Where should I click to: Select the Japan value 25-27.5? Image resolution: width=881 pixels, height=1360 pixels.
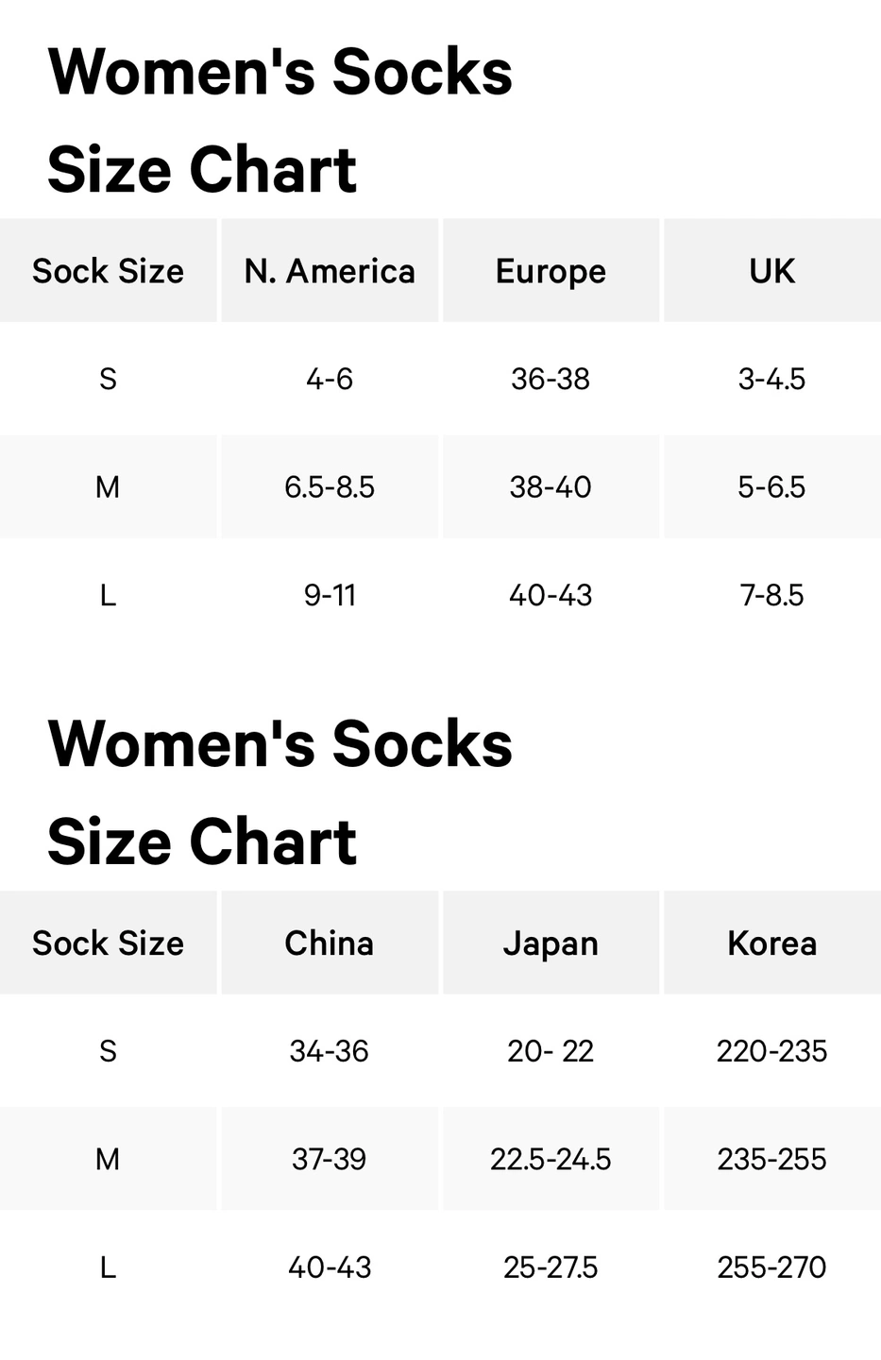(x=551, y=1266)
